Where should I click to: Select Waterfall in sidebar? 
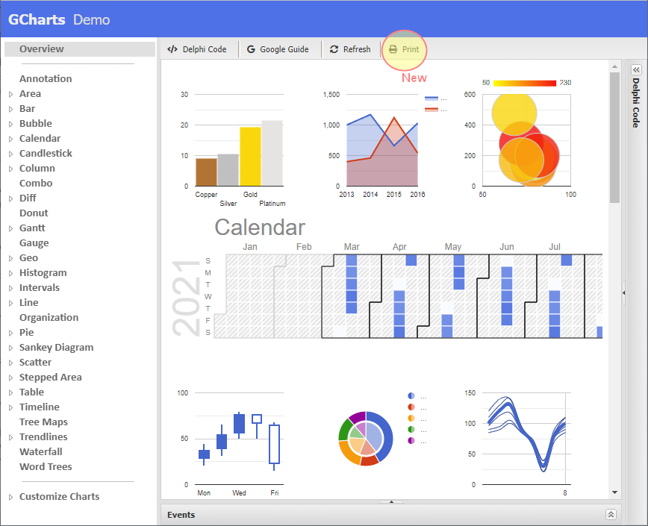coord(41,451)
